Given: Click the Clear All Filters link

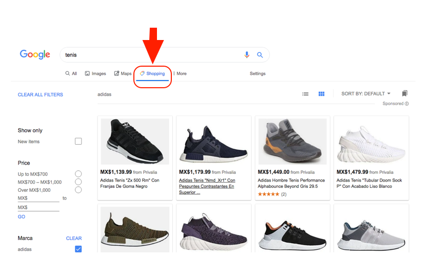Looking at the screenshot, I should [41, 95].
